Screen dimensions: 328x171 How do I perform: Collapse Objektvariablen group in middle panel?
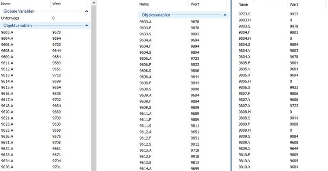point(225,15)
